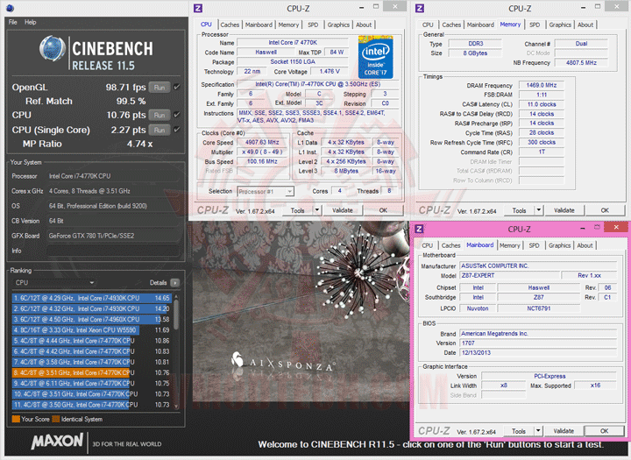
Task: Select ranking row 11 at 3.50 GHz
Action: [92, 405]
